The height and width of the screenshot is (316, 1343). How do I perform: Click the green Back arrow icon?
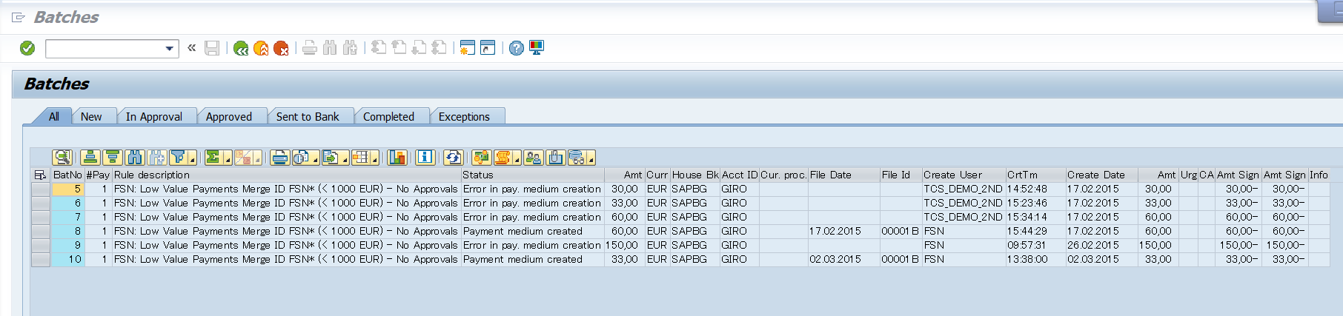(241, 49)
